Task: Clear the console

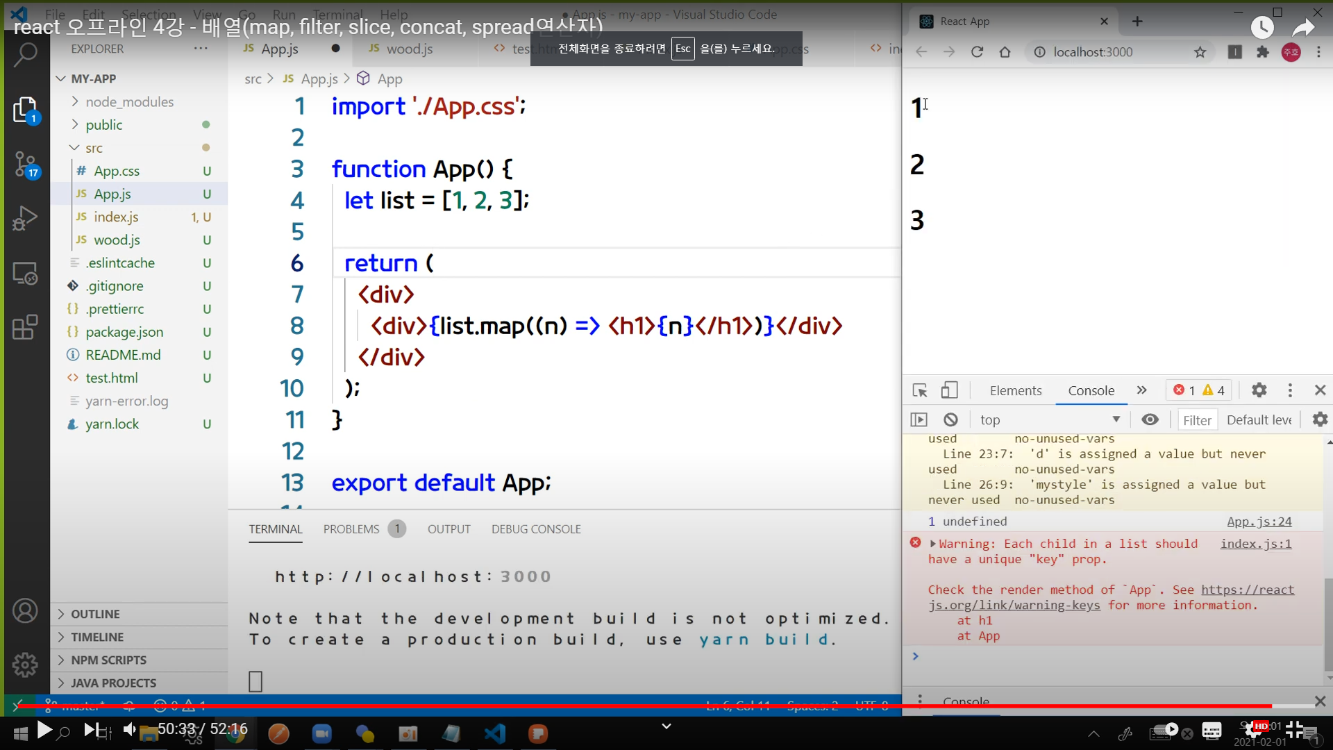Action: click(x=950, y=419)
